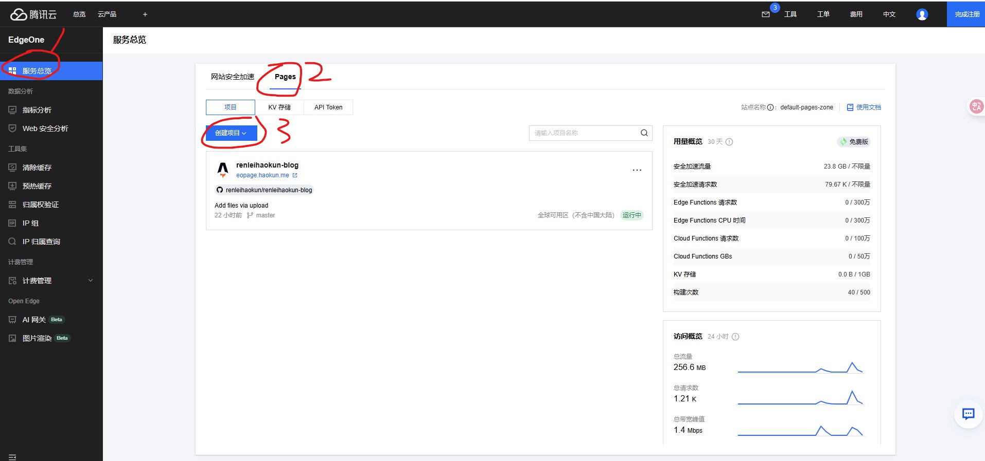Open the 中文 language selector
This screenshot has width=985, height=461.
(x=889, y=14)
